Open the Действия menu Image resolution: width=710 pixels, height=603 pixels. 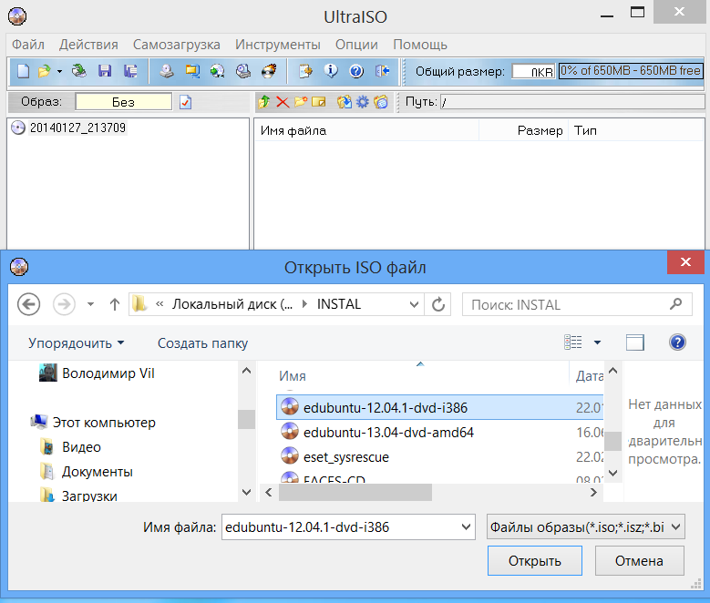tap(88, 45)
